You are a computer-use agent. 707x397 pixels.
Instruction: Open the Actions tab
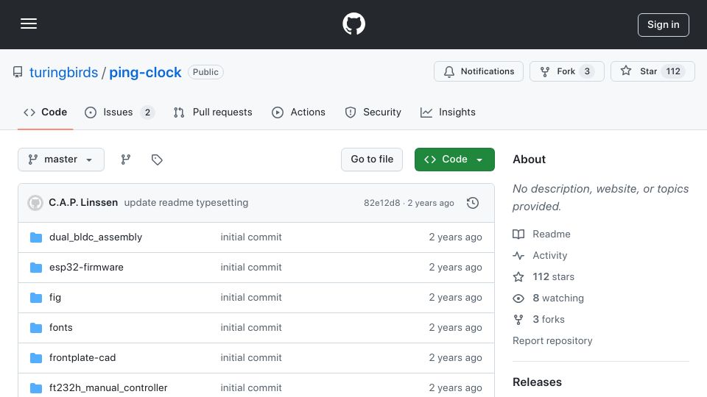pyautogui.click(x=298, y=112)
